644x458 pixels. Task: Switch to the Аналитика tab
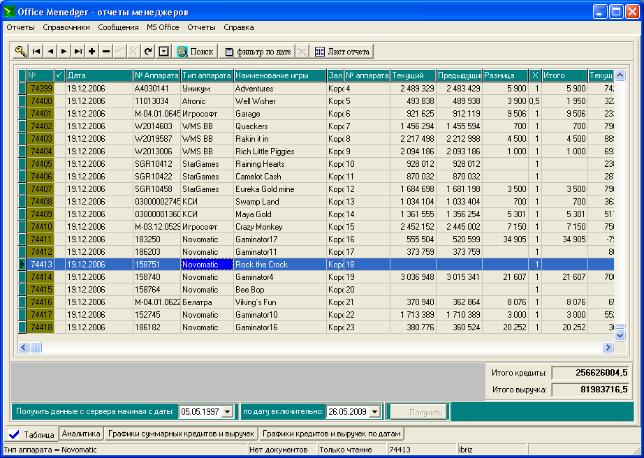pyautogui.click(x=82, y=434)
